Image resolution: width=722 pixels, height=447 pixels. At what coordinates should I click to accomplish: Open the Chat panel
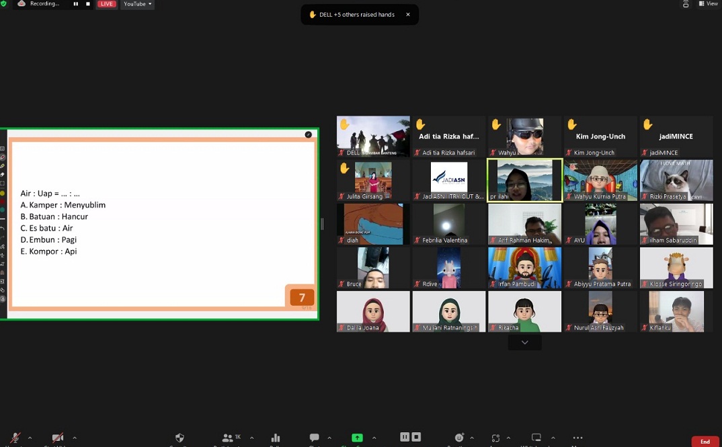314,438
